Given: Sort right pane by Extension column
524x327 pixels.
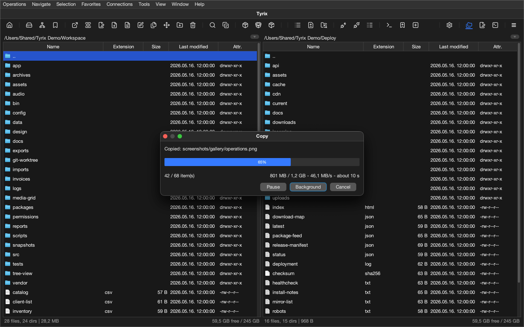Looking at the screenshot, I should tap(384, 47).
